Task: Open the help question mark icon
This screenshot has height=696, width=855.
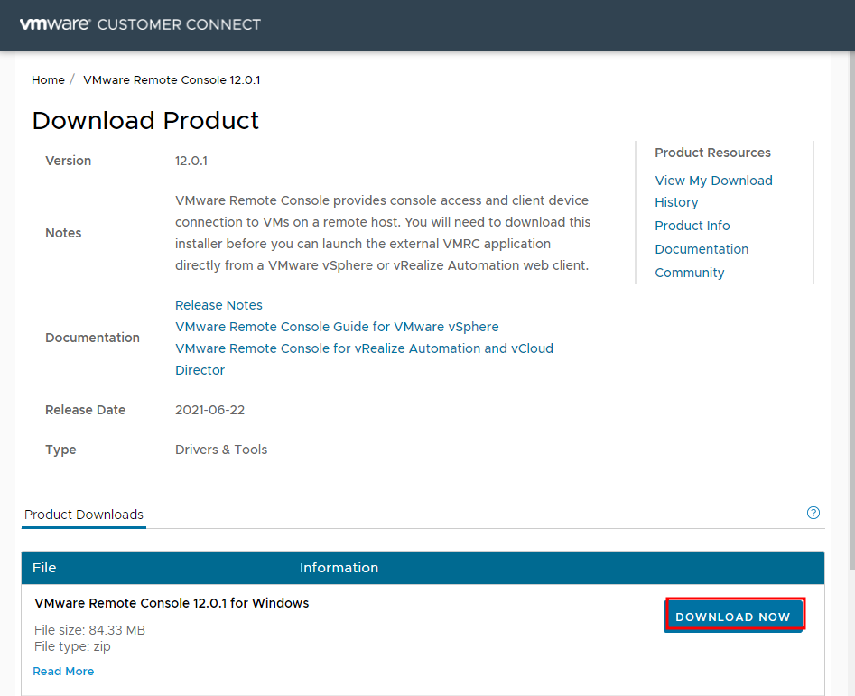Action: pyautogui.click(x=813, y=513)
